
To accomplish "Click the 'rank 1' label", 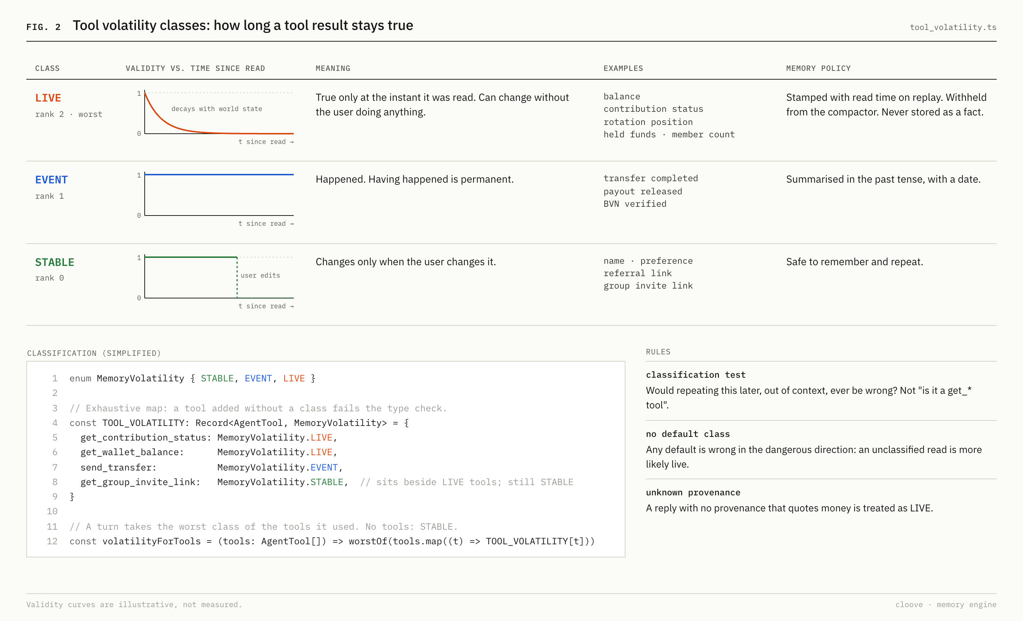I will [x=49, y=196].
